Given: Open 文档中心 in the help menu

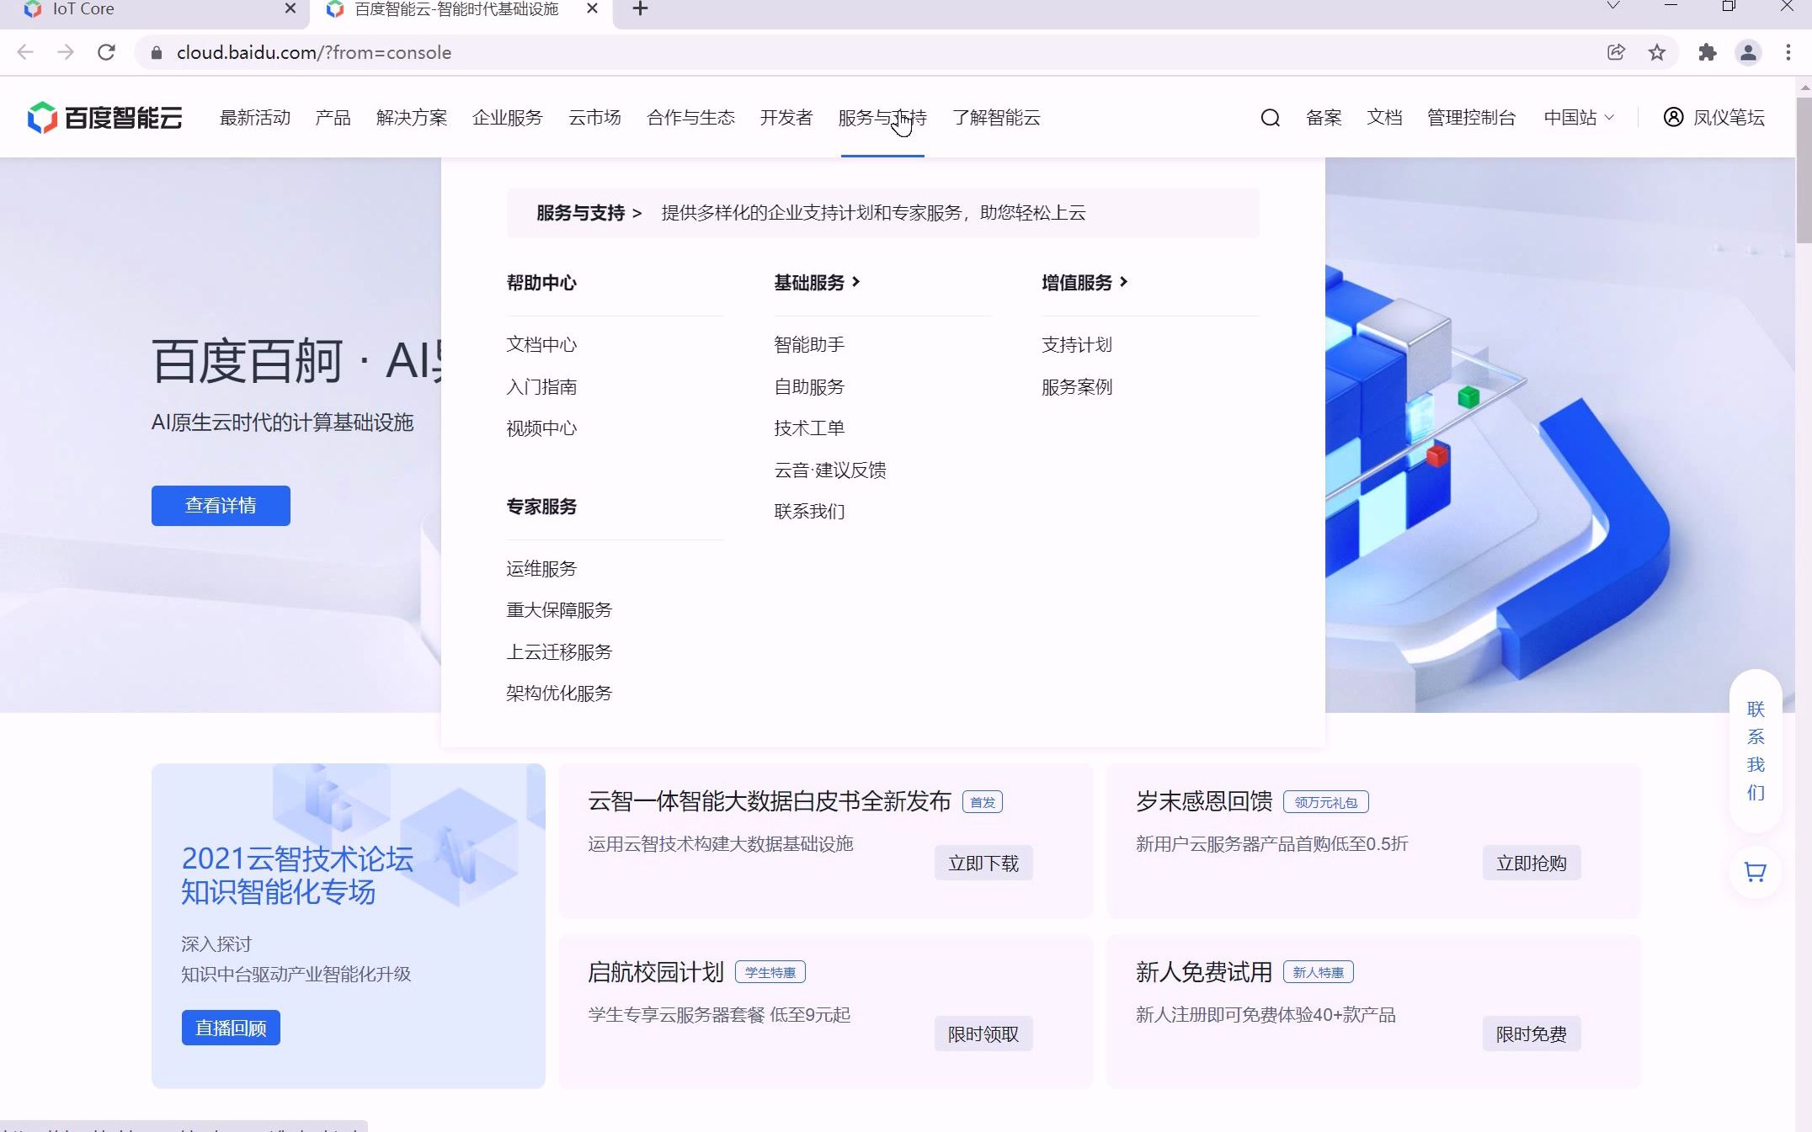Looking at the screenshot, I should pos(541,345).
